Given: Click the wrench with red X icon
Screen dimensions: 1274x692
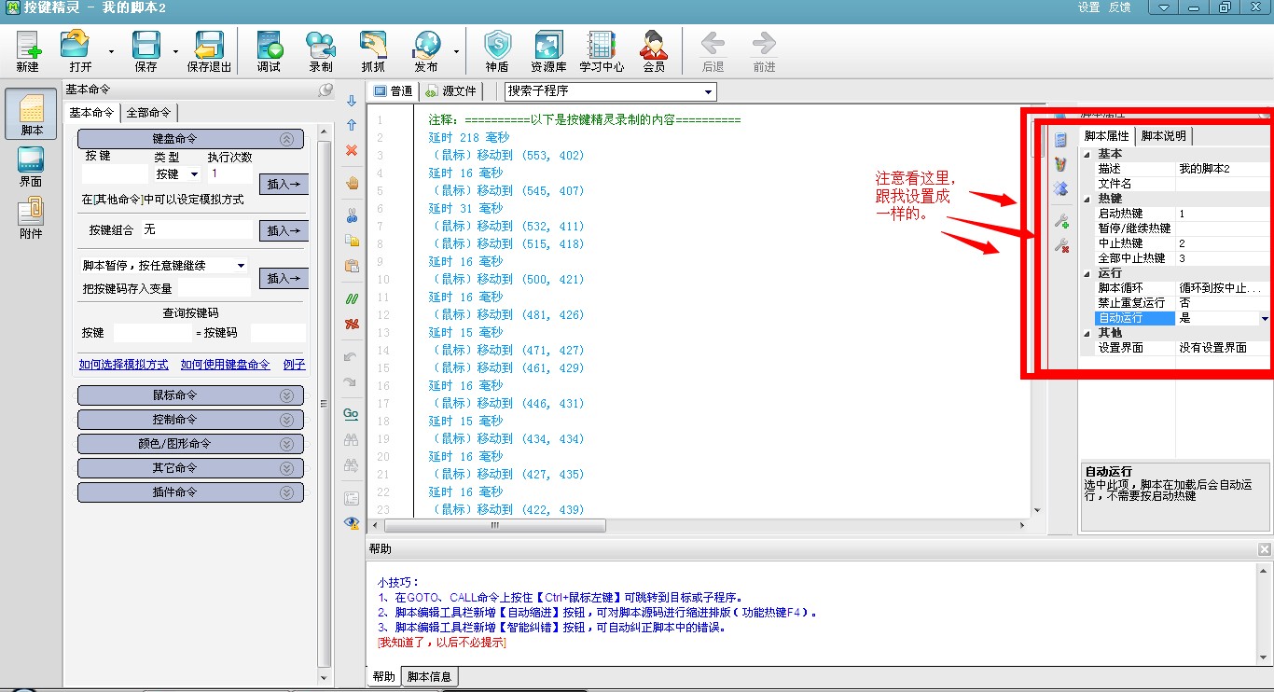Looking at the screenshot, I should point(1060,245).
